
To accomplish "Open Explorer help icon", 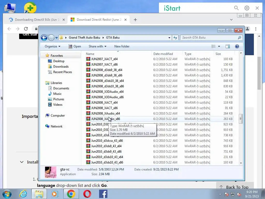I will tap(237, 46).
